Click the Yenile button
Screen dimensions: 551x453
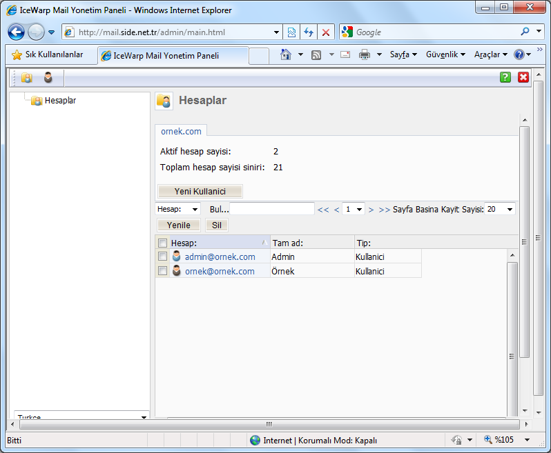click(x=179, y=225)
